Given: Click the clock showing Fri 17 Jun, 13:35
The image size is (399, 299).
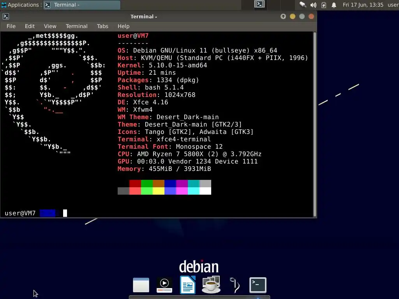Looking at the screenshot, I should 363,5.
